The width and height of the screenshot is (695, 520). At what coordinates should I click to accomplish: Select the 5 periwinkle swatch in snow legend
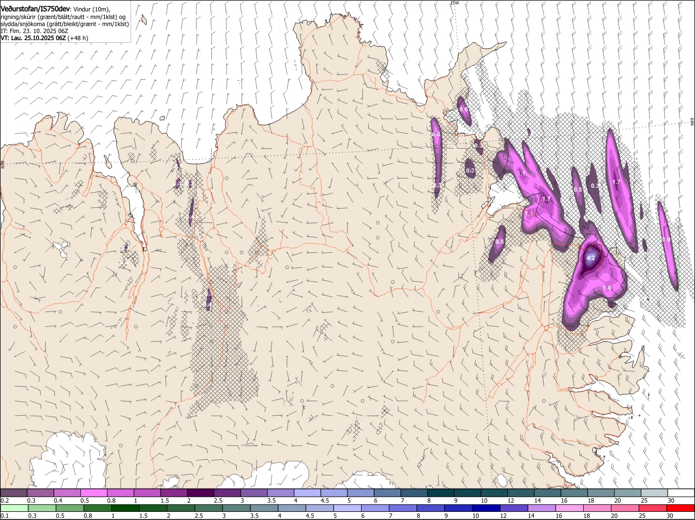[361, 493]
